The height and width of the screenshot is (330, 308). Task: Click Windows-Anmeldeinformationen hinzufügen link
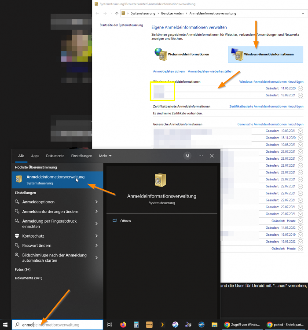pos(271,82)
